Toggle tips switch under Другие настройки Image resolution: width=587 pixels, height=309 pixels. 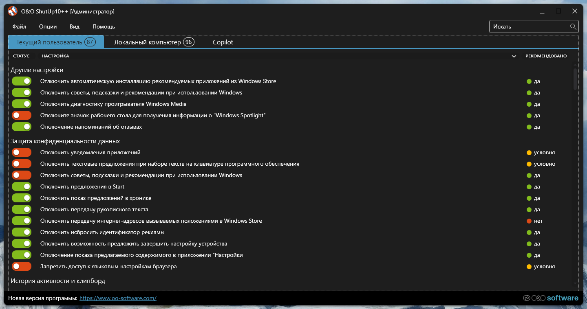[22, 92]
